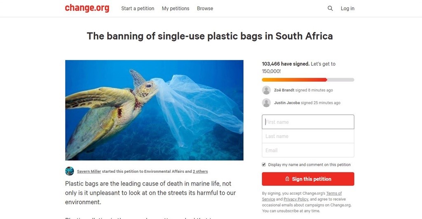Image resolution: width=422 pixels, height=219 pixels.
Task: Select the Email input field
Action: pyautogui.click(x=308, y=150)
